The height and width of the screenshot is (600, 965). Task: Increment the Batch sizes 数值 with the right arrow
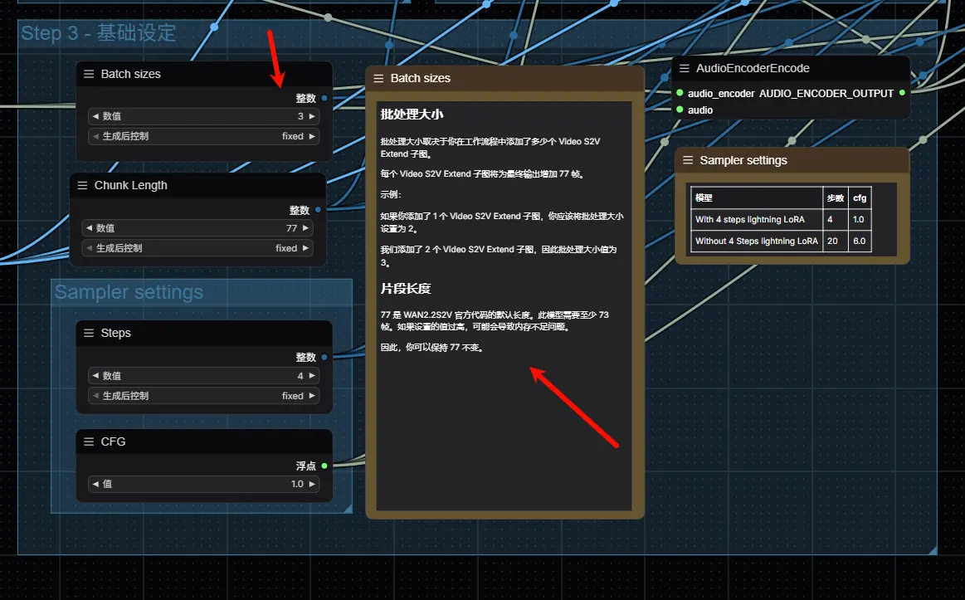pyautogui.click(x=313, y=116)
